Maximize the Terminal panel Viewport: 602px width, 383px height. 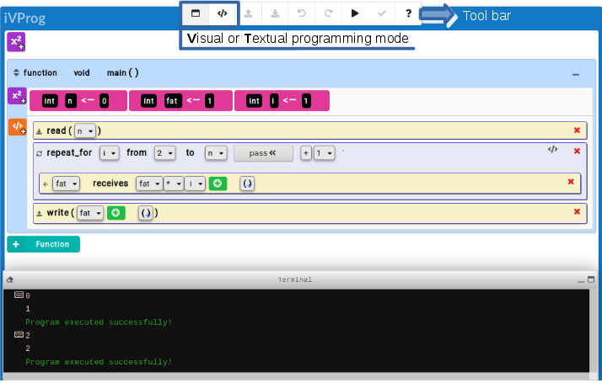tap(591, 279)
